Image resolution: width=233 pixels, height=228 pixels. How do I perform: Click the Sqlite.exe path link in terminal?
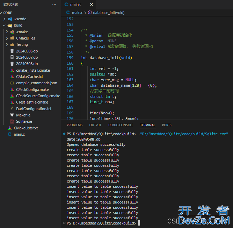click(184, 134)
